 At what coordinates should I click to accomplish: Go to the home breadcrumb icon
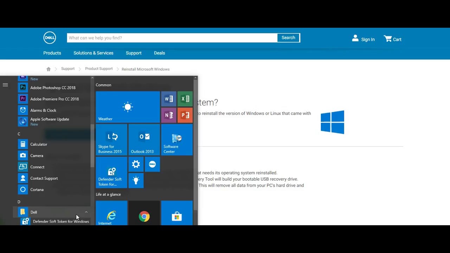(x=49, y=69)
